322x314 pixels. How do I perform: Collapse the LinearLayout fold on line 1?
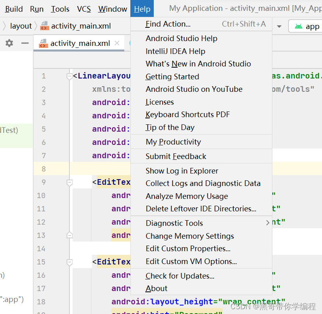coord(70,76)
